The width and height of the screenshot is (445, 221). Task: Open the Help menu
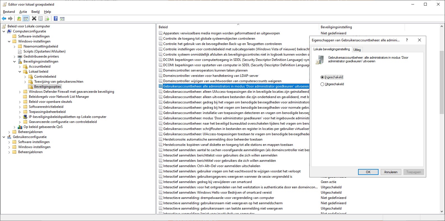(x=47, y=12)
